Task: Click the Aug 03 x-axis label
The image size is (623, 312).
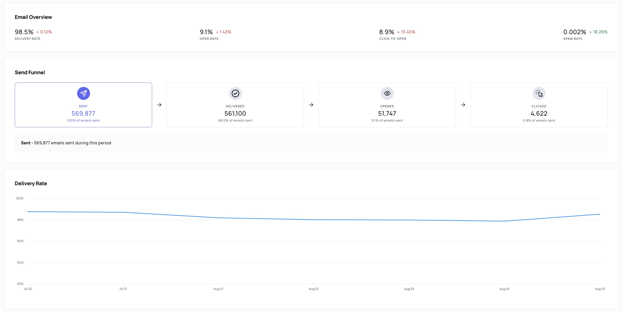Action: [409, 289]
